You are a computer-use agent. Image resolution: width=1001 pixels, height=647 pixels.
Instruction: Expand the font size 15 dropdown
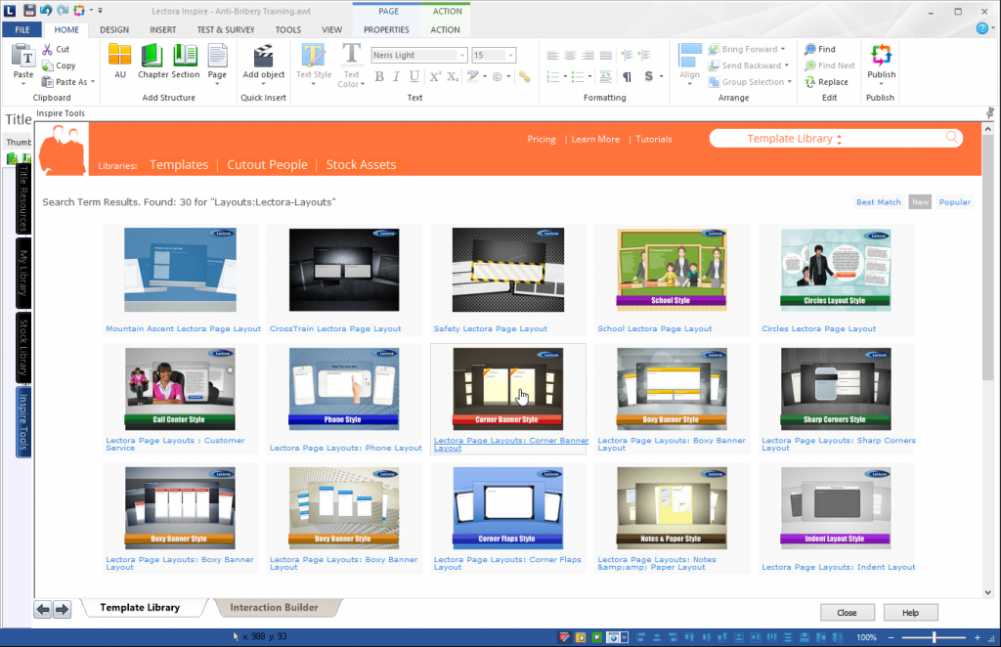pos(510,55)
